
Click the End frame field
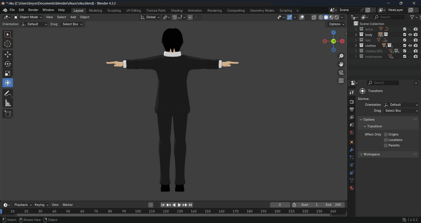click(x=333, y=205)
